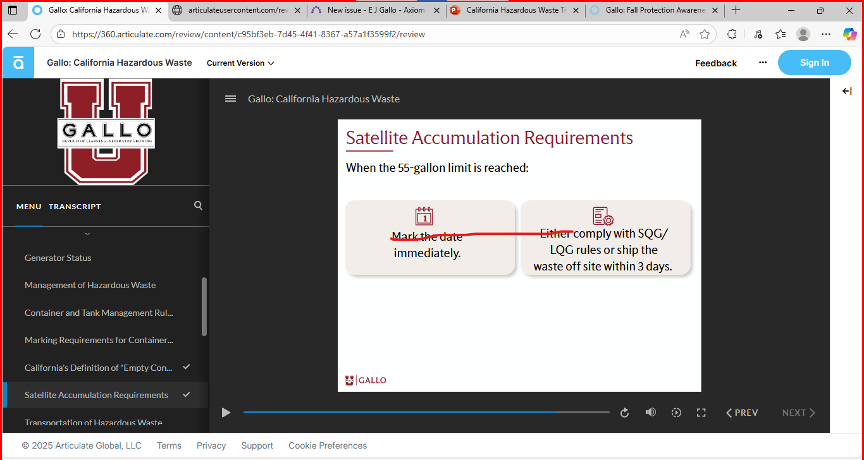Close the articulateusercontent.com tab

(298, 10)
